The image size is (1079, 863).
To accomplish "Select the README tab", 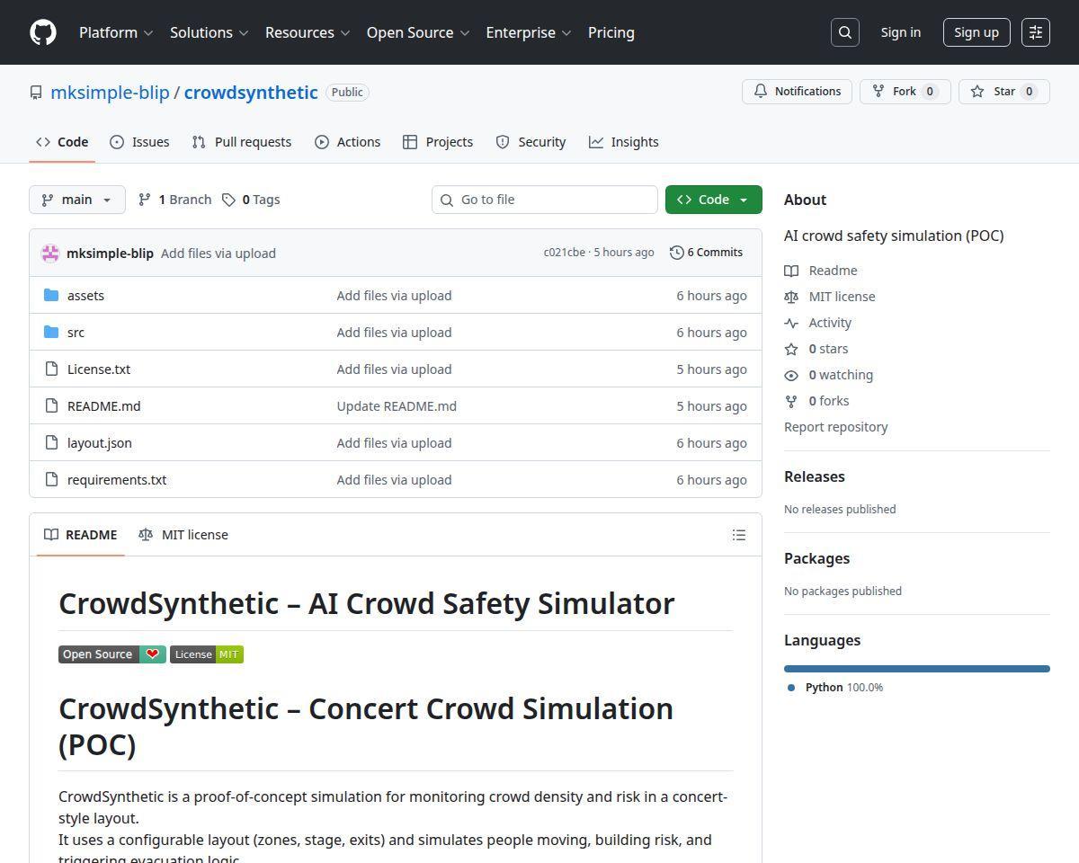I will (x=81, y=535).
